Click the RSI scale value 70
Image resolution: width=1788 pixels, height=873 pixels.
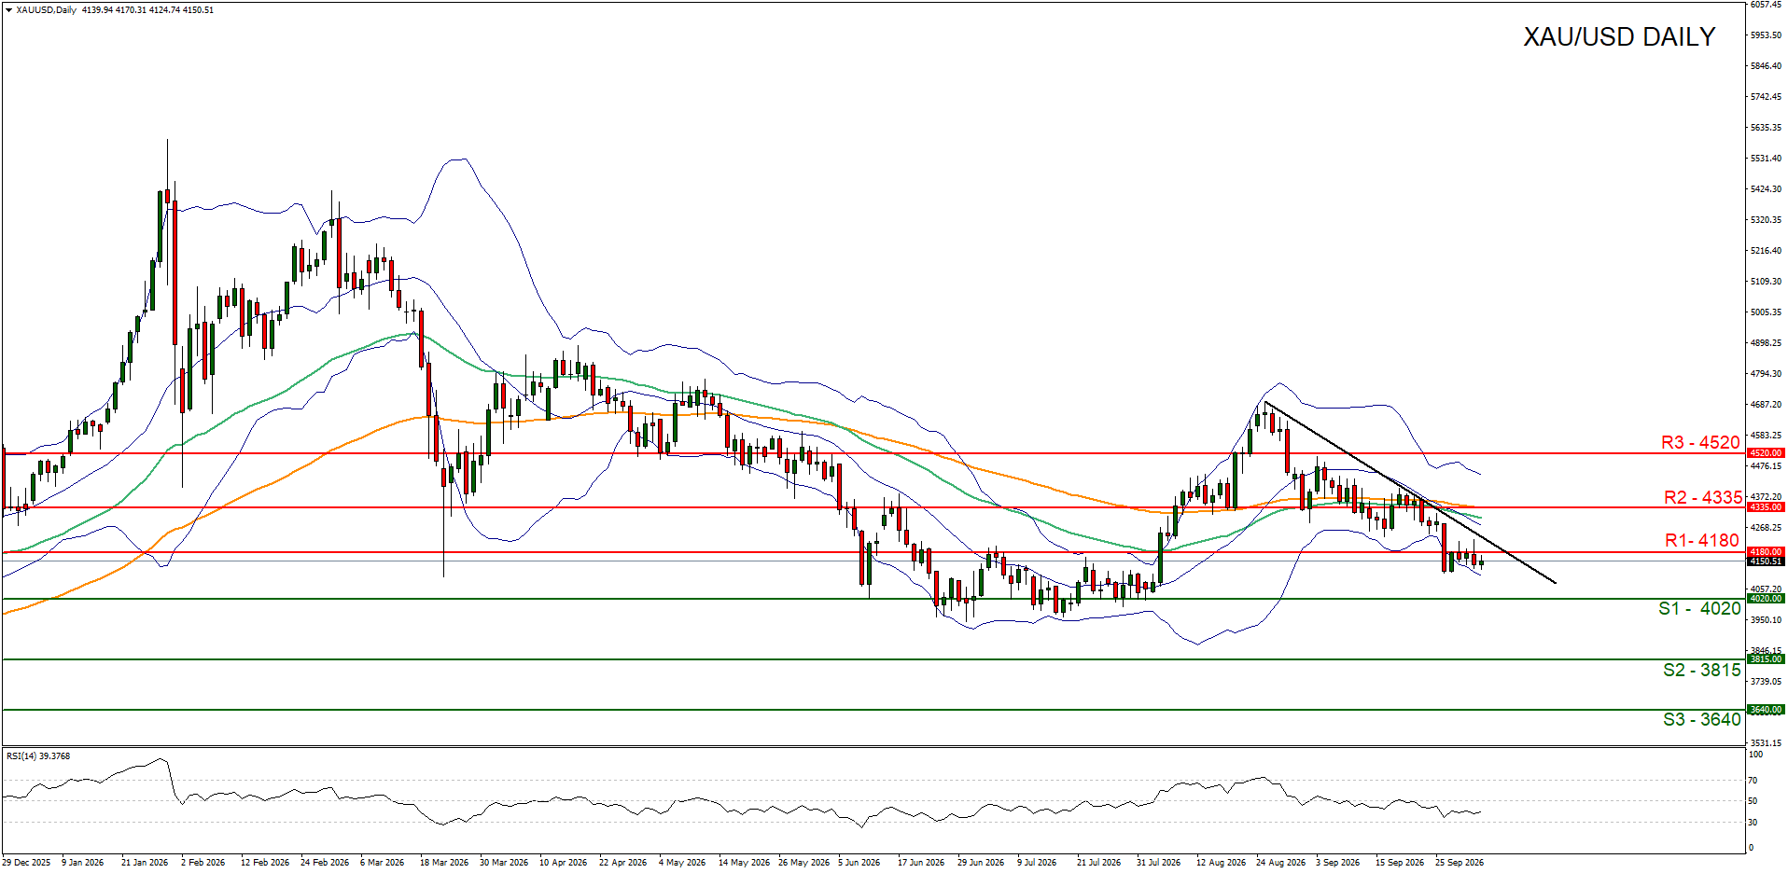click(1753, 781)
